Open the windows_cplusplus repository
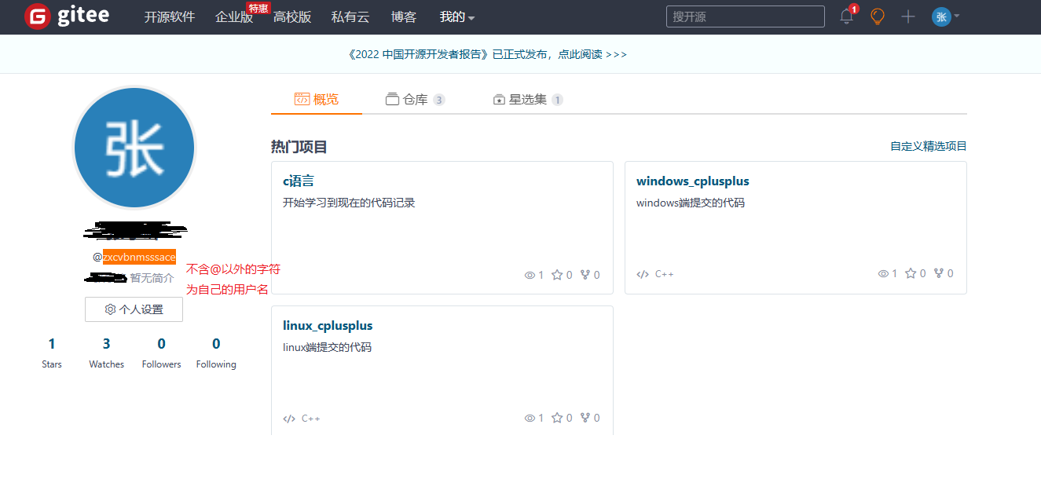The height and width of the screenshot is (501, 1041). pyautogui.click(x=693, y=181)
